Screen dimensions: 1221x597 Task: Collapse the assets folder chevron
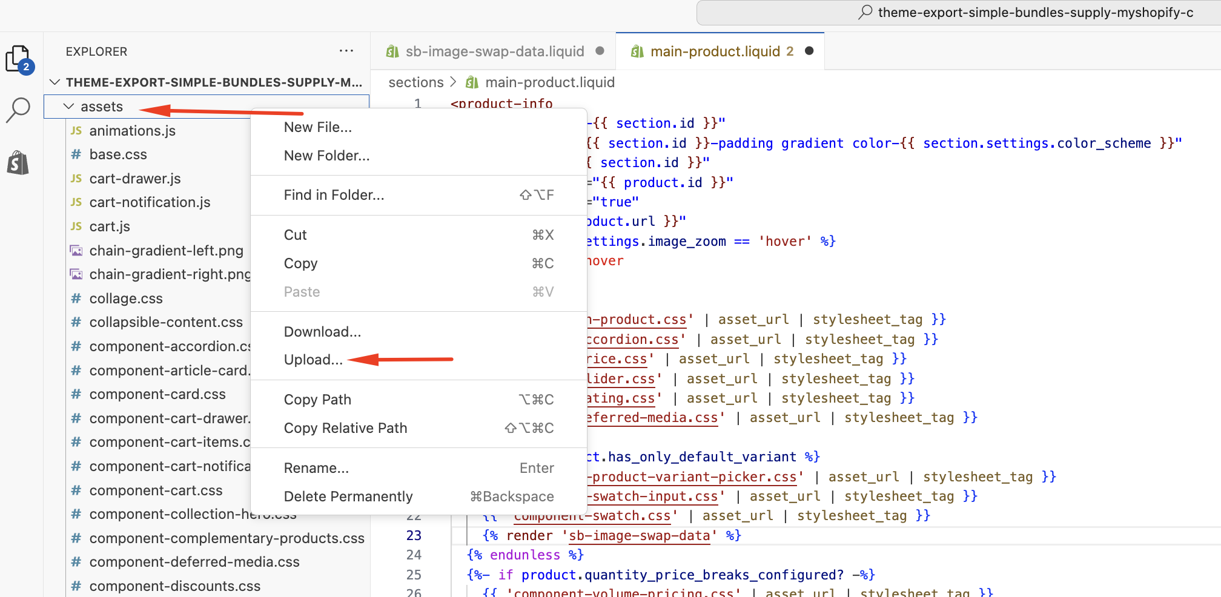tap(68, 107)
